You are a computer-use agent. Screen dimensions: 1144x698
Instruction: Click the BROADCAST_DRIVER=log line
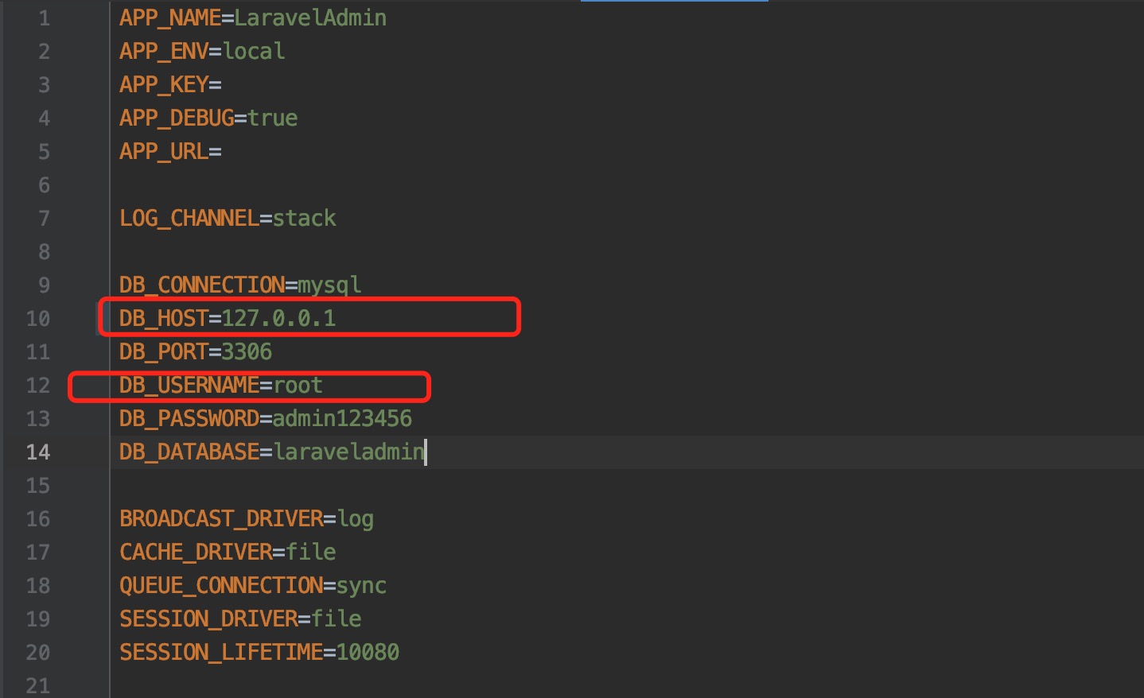(x=247, y=518)
